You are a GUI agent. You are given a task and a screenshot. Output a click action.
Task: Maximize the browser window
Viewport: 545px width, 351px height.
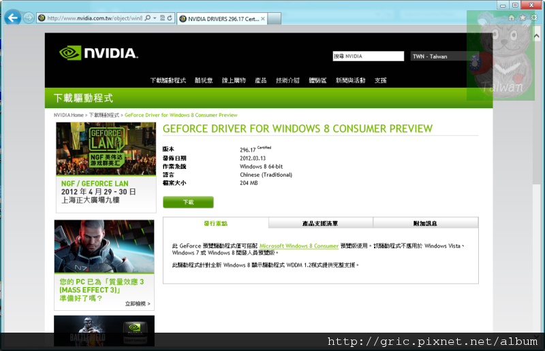(515, 5)
